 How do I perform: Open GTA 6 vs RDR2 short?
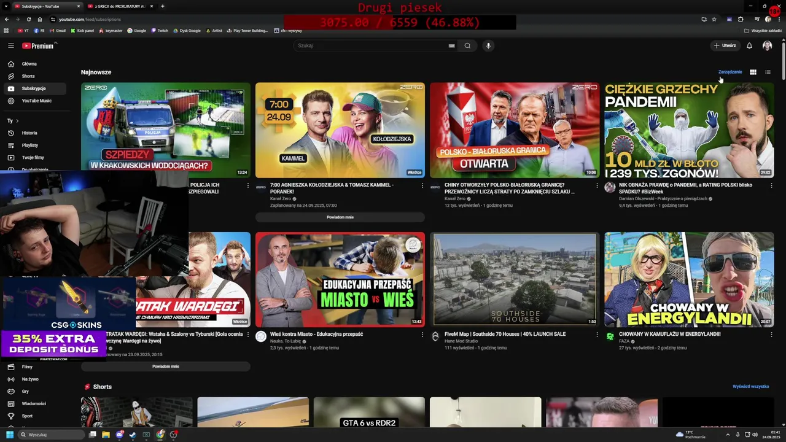(x=369, y=412)
